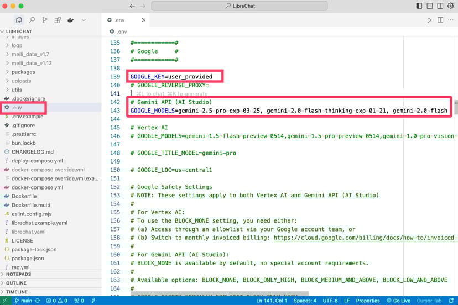
Task: Open the Docker view icon
Action: (x=71, y=20)
